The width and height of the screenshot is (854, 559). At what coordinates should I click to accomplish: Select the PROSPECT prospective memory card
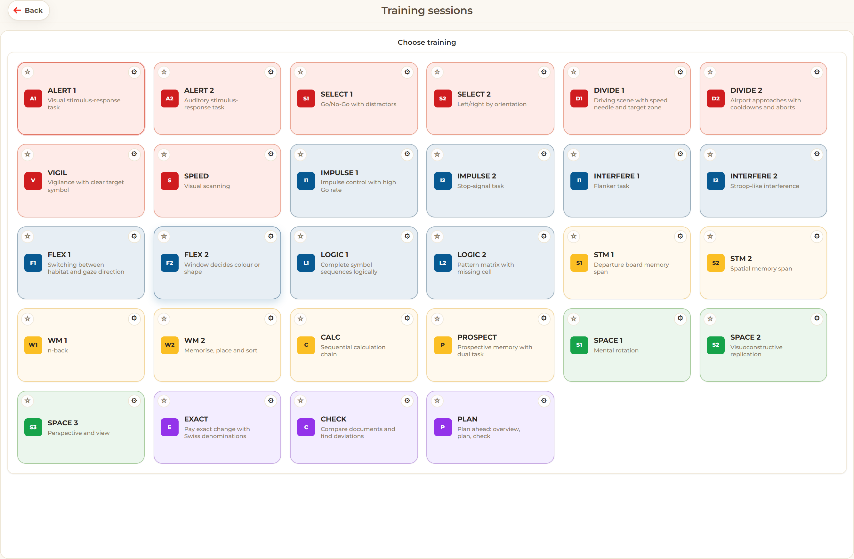[490, 345]
